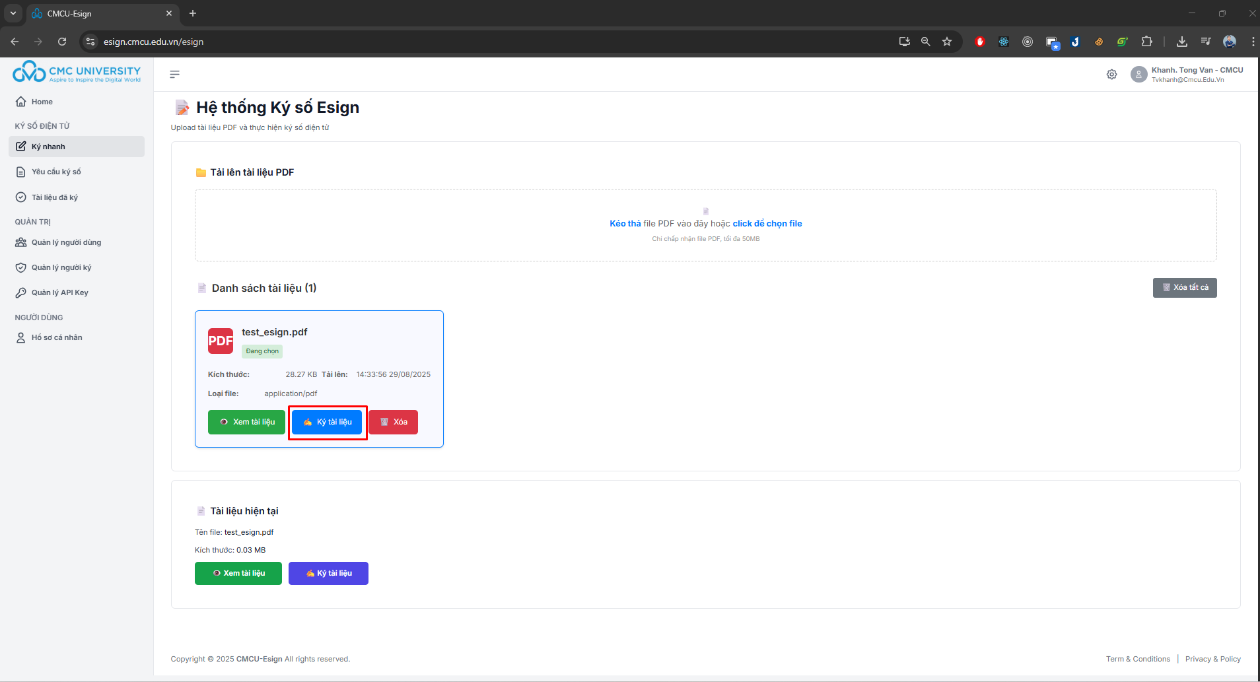The image size is (1260, 682).
Task: Go to Home in sidebar
Action: tap(42, 102)
